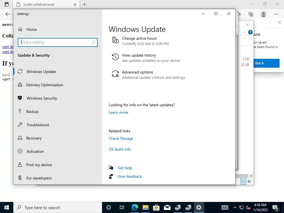Viewport: 284px width, 213px height.
Task: Click the Recovery icon in sidebar
Action: pos(20,138)
